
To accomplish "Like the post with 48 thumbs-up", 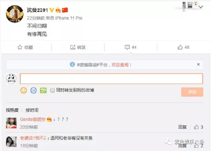I will coord(180,47).
